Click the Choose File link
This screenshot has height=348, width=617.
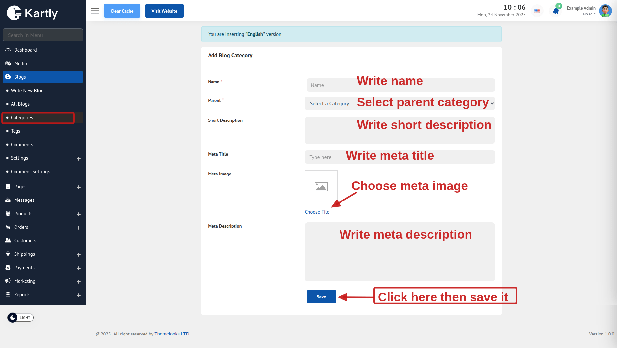click(317, 212)
